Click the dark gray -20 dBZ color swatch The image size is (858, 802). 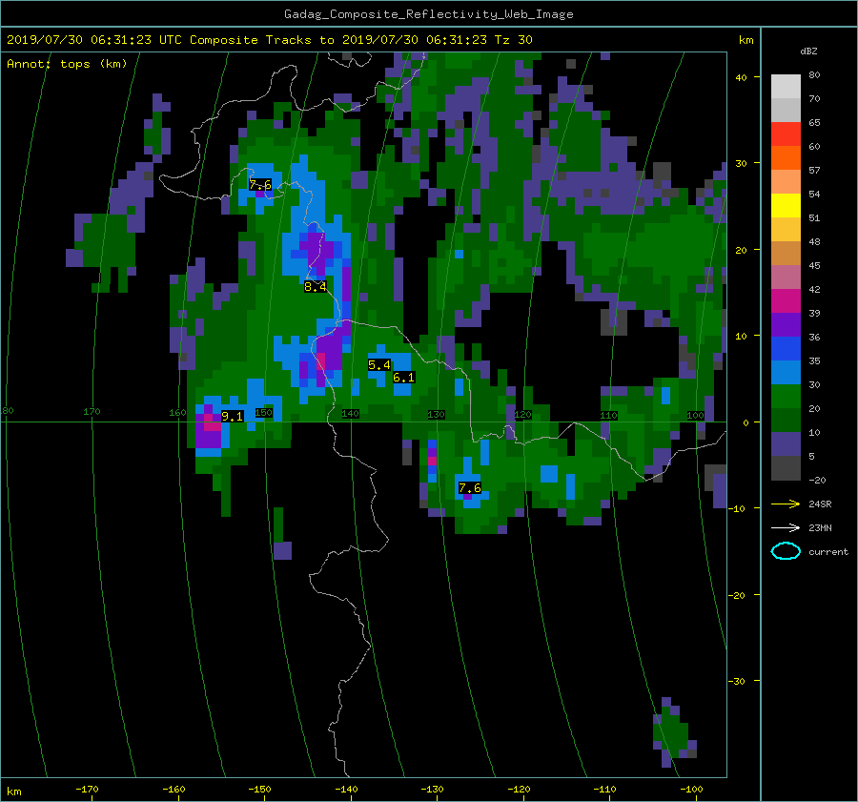(786, 468)
